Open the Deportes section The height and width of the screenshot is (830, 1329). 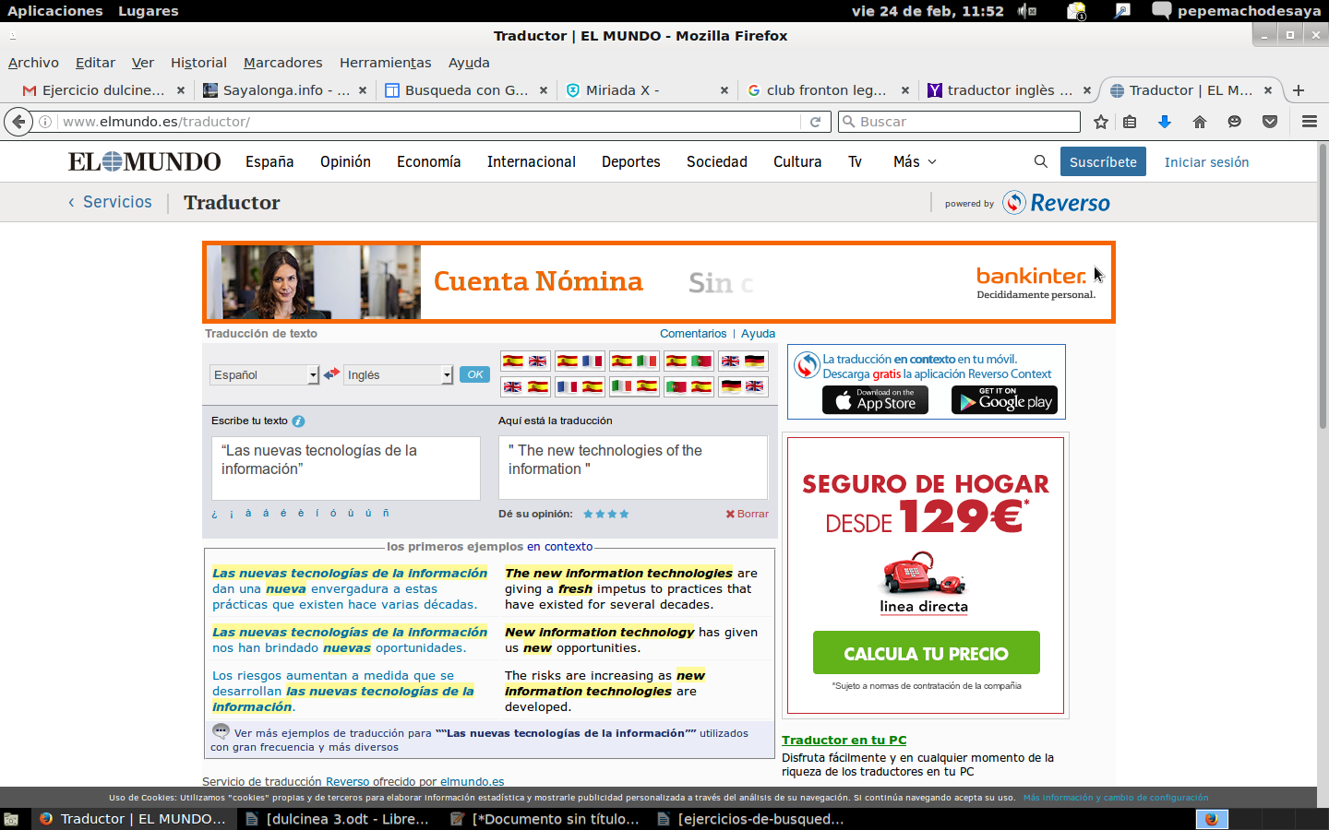(630, 161)
